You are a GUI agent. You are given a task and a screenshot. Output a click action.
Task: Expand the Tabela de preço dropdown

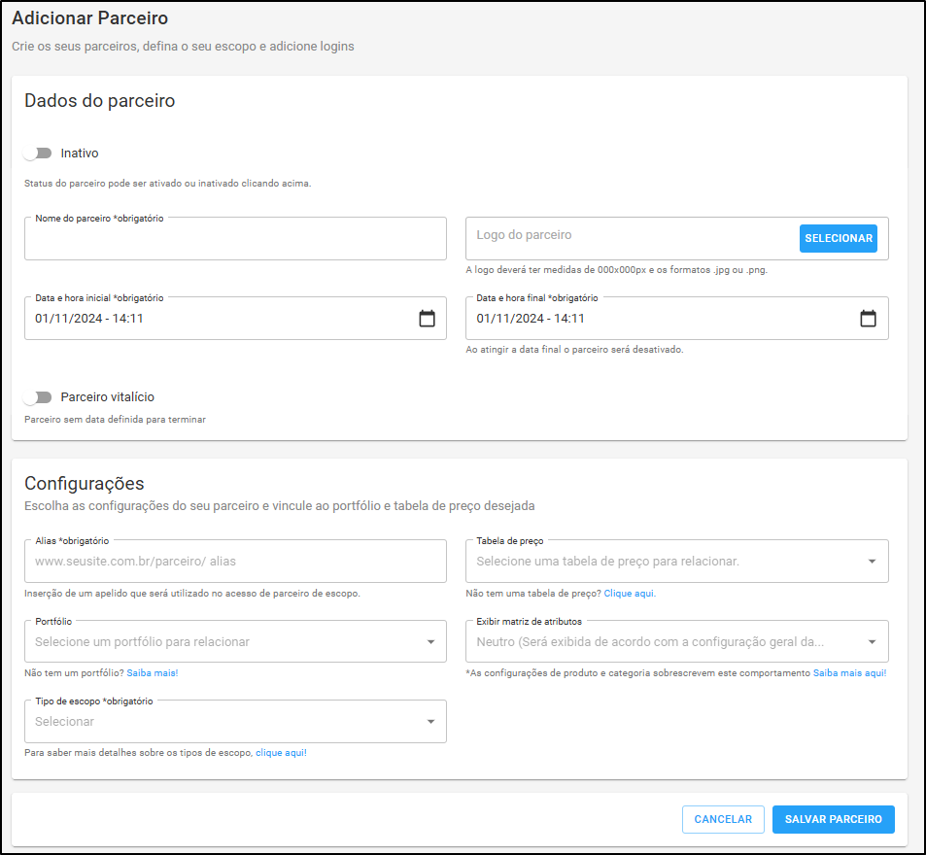pyautogui.click(x=677, y=561)
